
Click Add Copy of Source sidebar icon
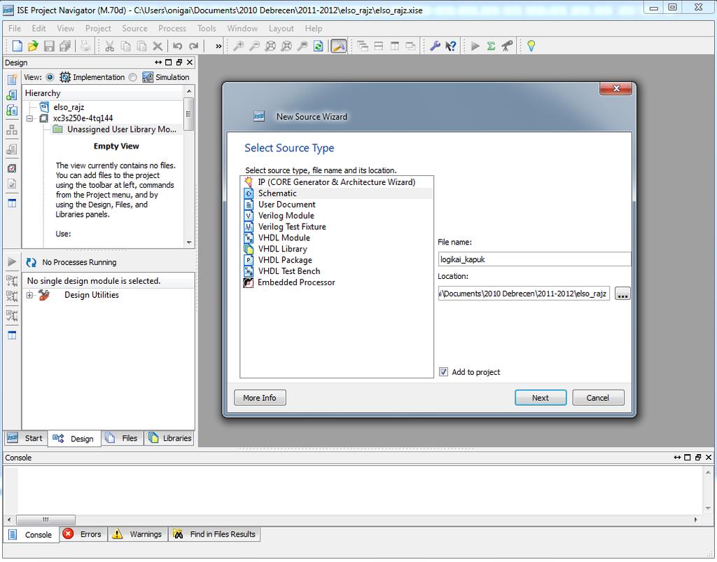point(12,110)
